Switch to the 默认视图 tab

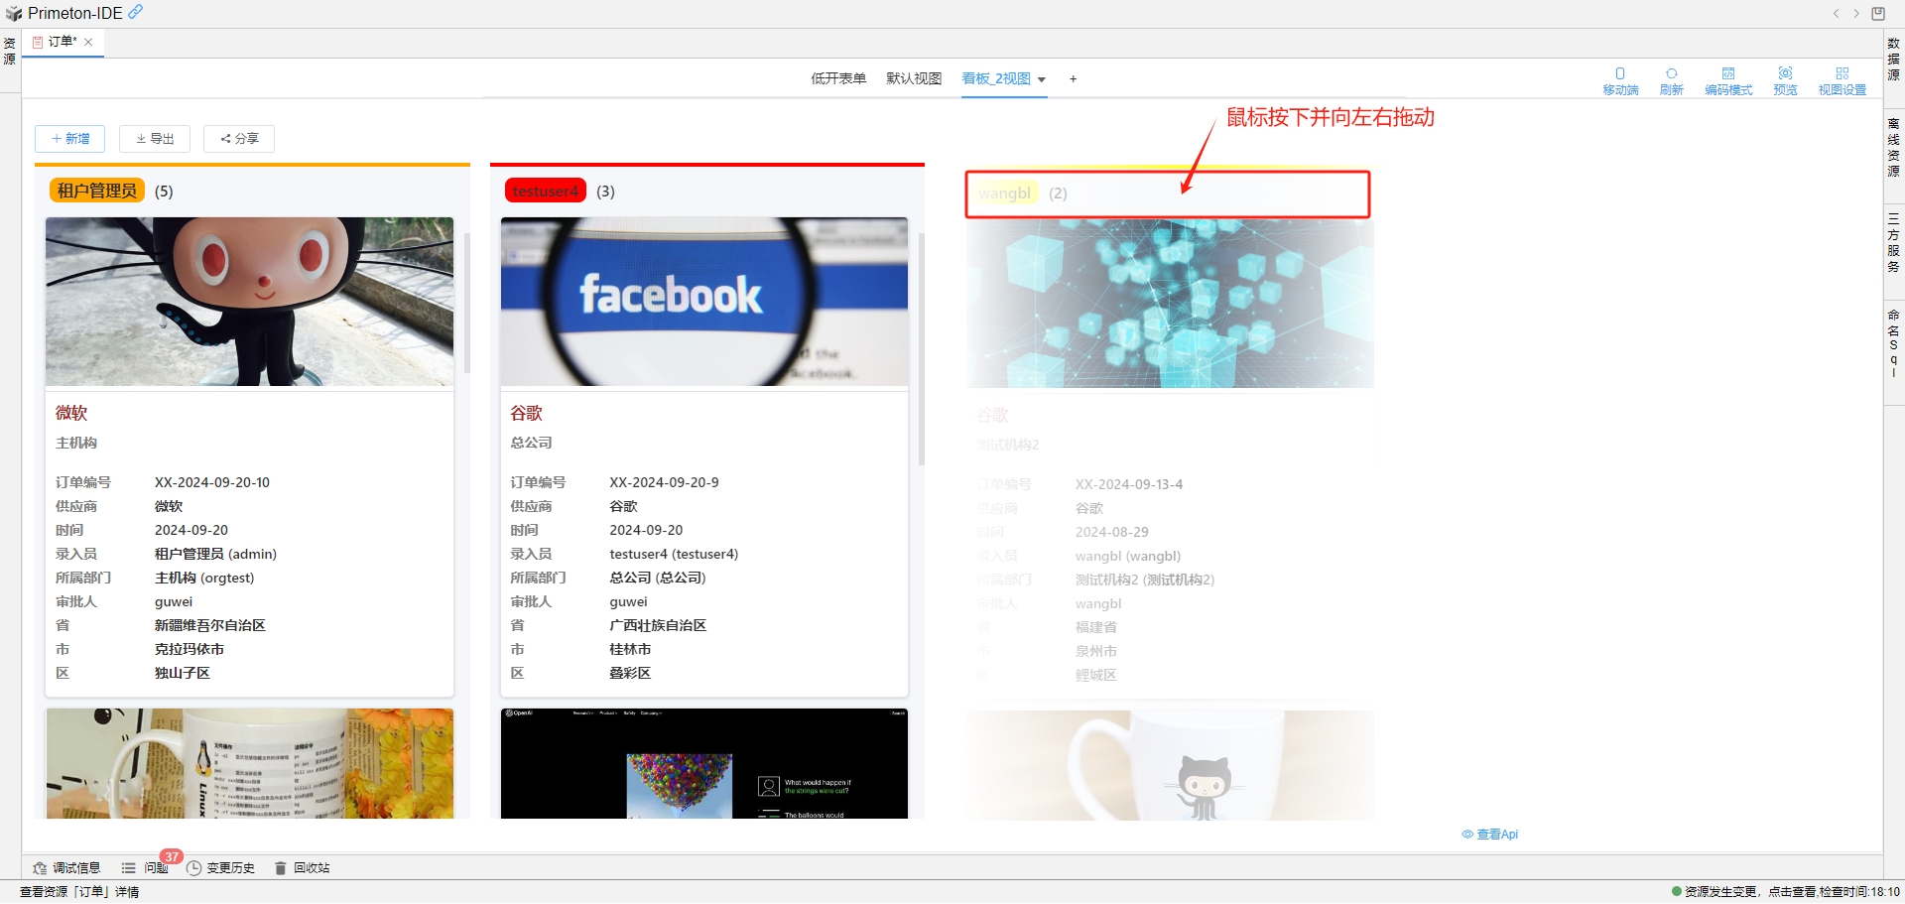click(913, 79)
